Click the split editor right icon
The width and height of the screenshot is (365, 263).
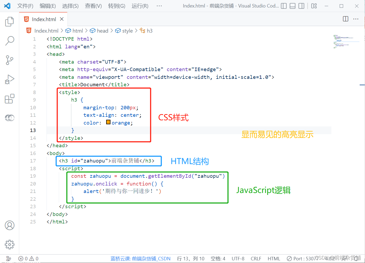(346, 19)
